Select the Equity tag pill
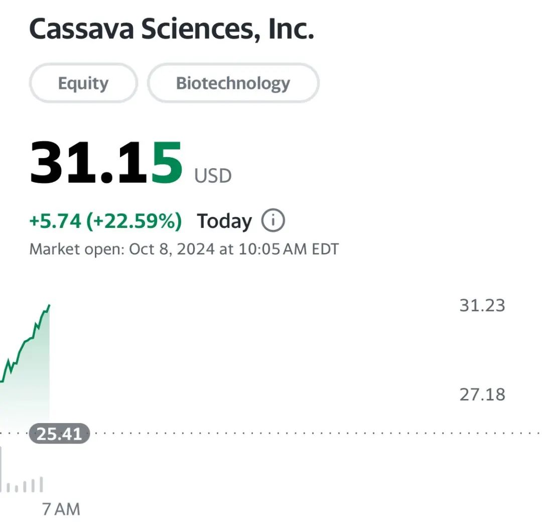 (x=83, y=83)
